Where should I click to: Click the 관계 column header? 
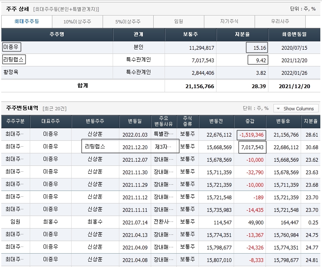[x=139, y=34]
